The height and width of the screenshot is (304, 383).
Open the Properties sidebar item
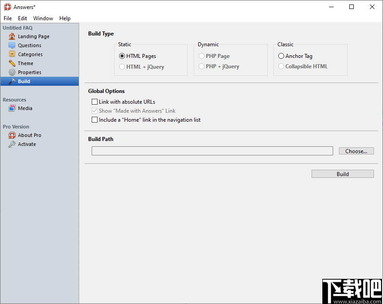[40, 72]
